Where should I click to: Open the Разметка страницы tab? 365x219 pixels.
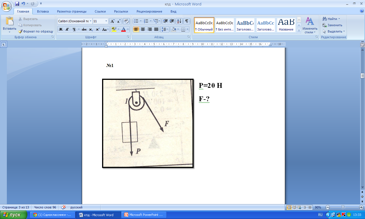tap(72, 11)
